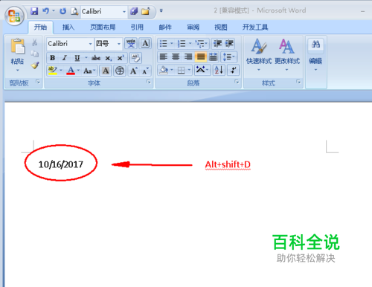The height and width of the screenshot is (287, 372).
Task: Activate the Format Painter brush
Action: click(35, 65)
